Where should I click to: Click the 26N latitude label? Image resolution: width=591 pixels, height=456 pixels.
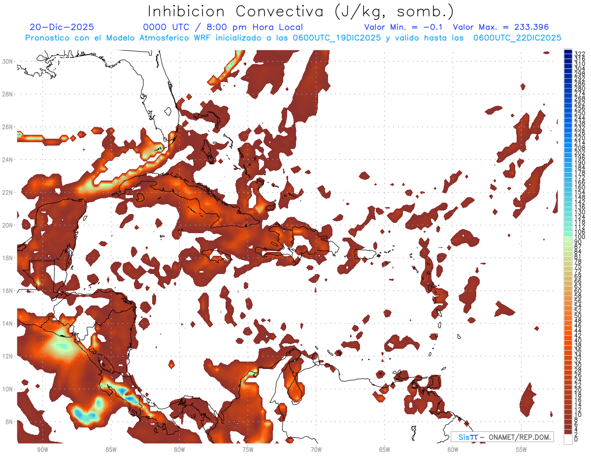tap(7, 127)
